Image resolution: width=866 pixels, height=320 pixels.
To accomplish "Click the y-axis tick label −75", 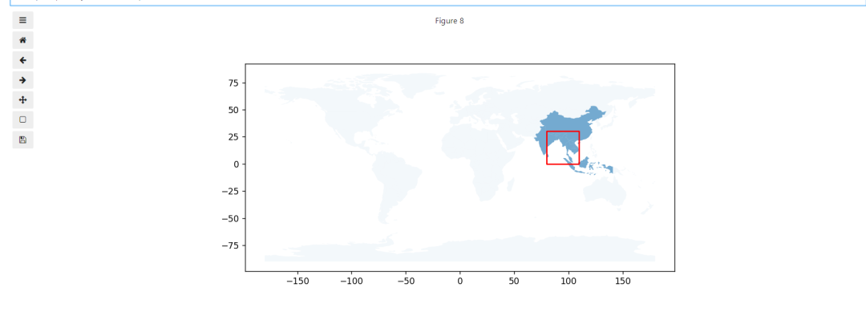I will pyautogui.click(x=232, y=246).
